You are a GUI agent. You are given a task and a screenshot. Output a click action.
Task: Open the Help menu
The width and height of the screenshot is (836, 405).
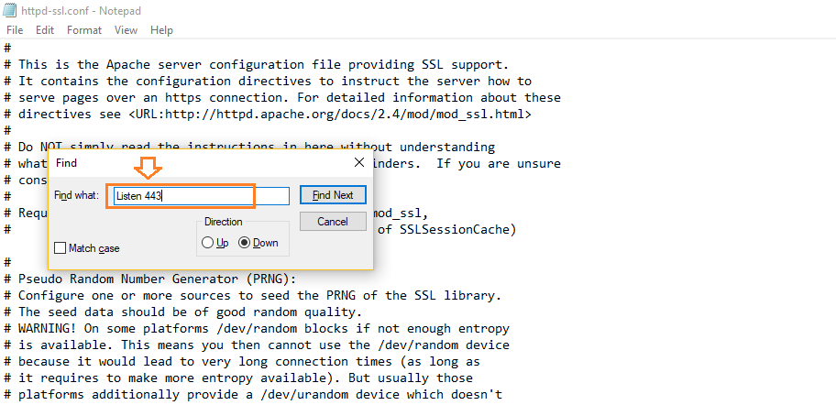click(x=161, y=30)
